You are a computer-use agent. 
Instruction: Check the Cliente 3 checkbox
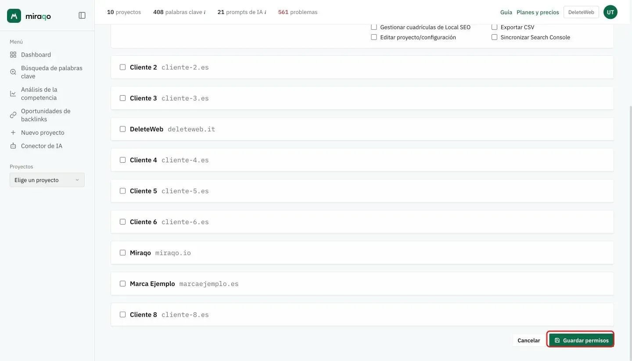[122, 98]
